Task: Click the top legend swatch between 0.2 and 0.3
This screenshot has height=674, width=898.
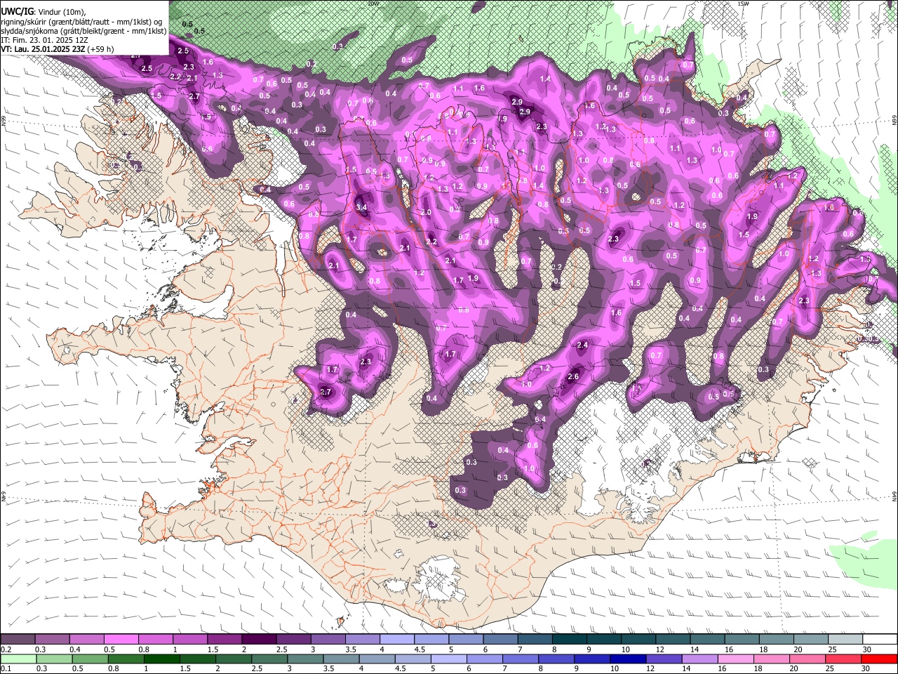Action: point(18,640)
